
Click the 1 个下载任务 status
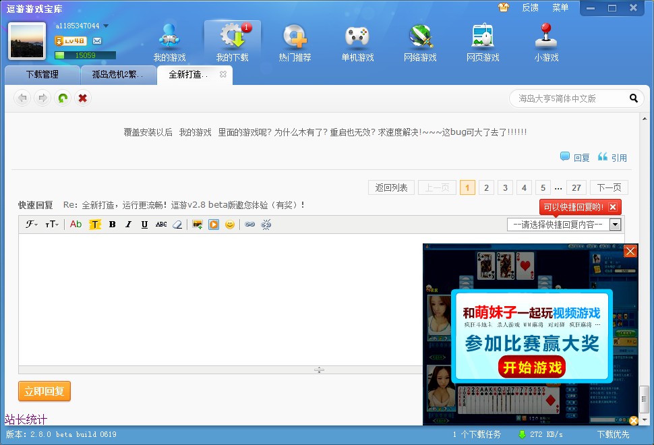pyautogui.click(x=477, y=435)
